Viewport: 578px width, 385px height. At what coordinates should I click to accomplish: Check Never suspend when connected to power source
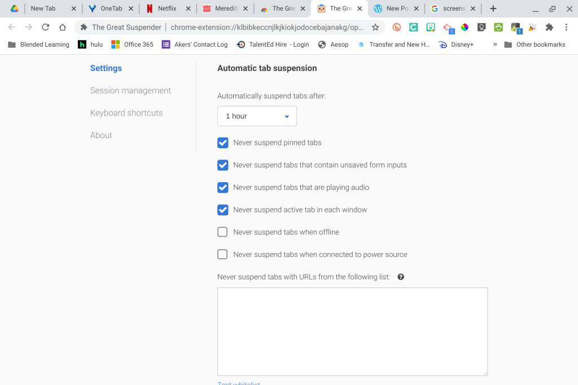pyautogui.click(x=223, y=254)
